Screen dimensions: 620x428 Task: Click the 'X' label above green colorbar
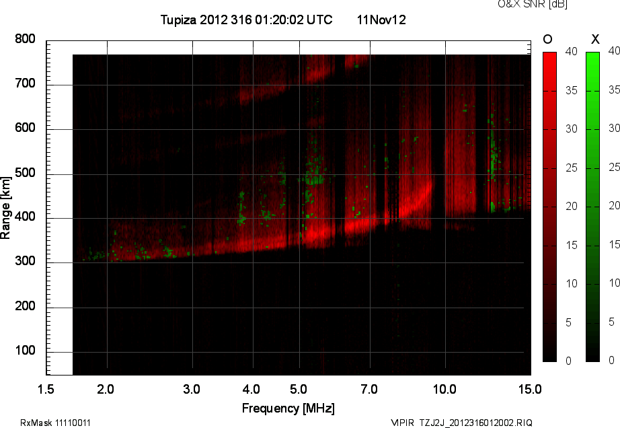(595, 39)
